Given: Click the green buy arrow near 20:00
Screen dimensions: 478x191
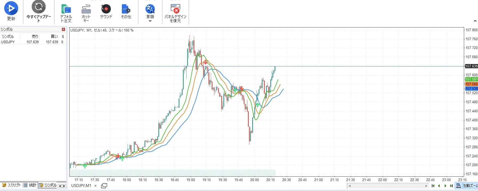Looking at the screenshot, I should (x=258, y=105).
